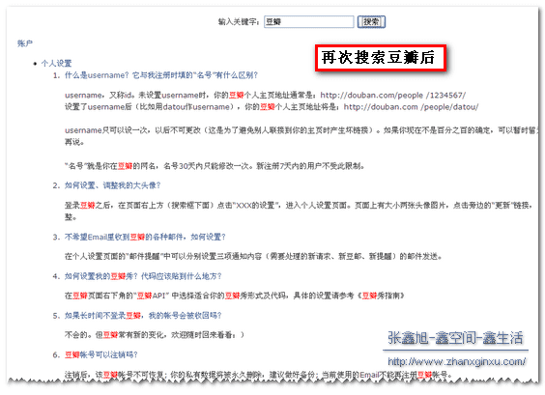
Task: Open question 6 about 帐号 注销
Action: pos(101,354)
